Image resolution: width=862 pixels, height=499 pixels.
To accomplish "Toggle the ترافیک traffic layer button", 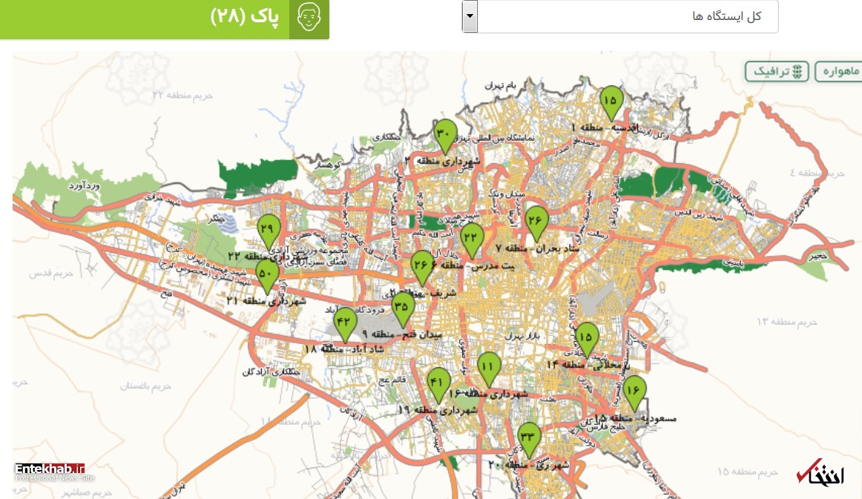I will (x=777, y=71).
